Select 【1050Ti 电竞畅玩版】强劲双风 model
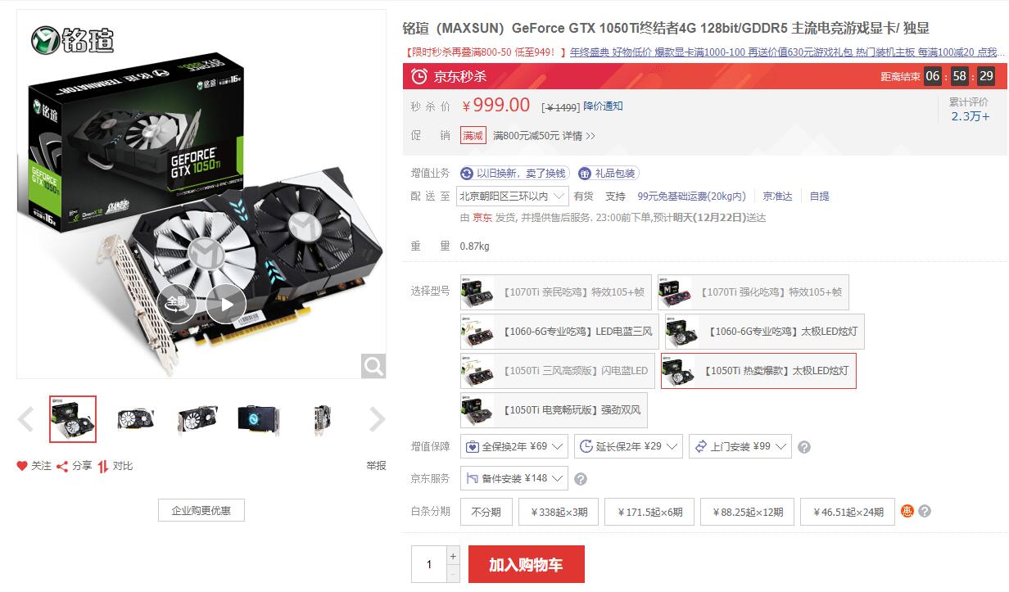 pyautogui.click(x=554, y=410)
